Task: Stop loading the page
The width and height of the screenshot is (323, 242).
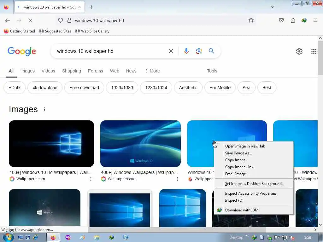Action: 30,20
